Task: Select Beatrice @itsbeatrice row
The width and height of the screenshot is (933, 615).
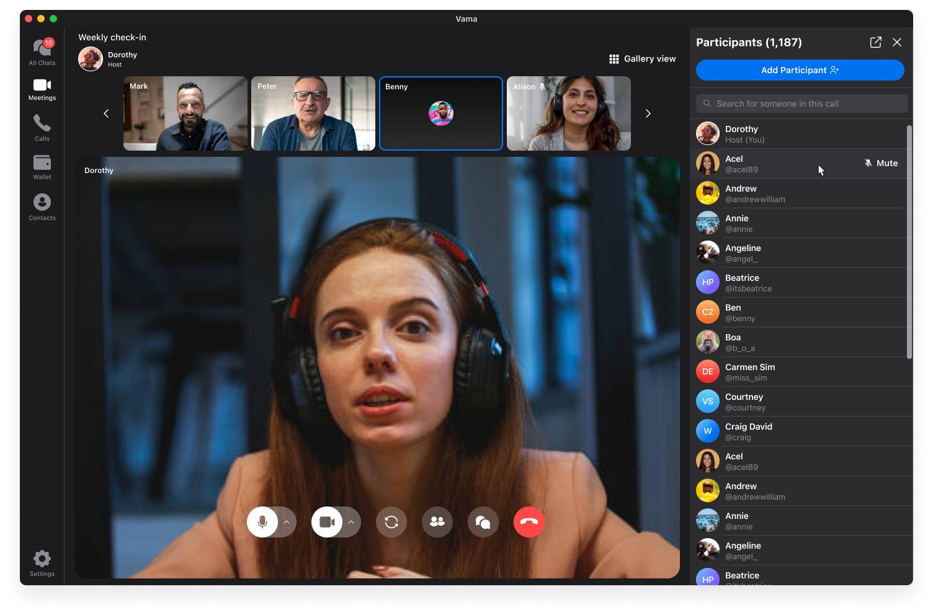Action: [x=801, y=283]
